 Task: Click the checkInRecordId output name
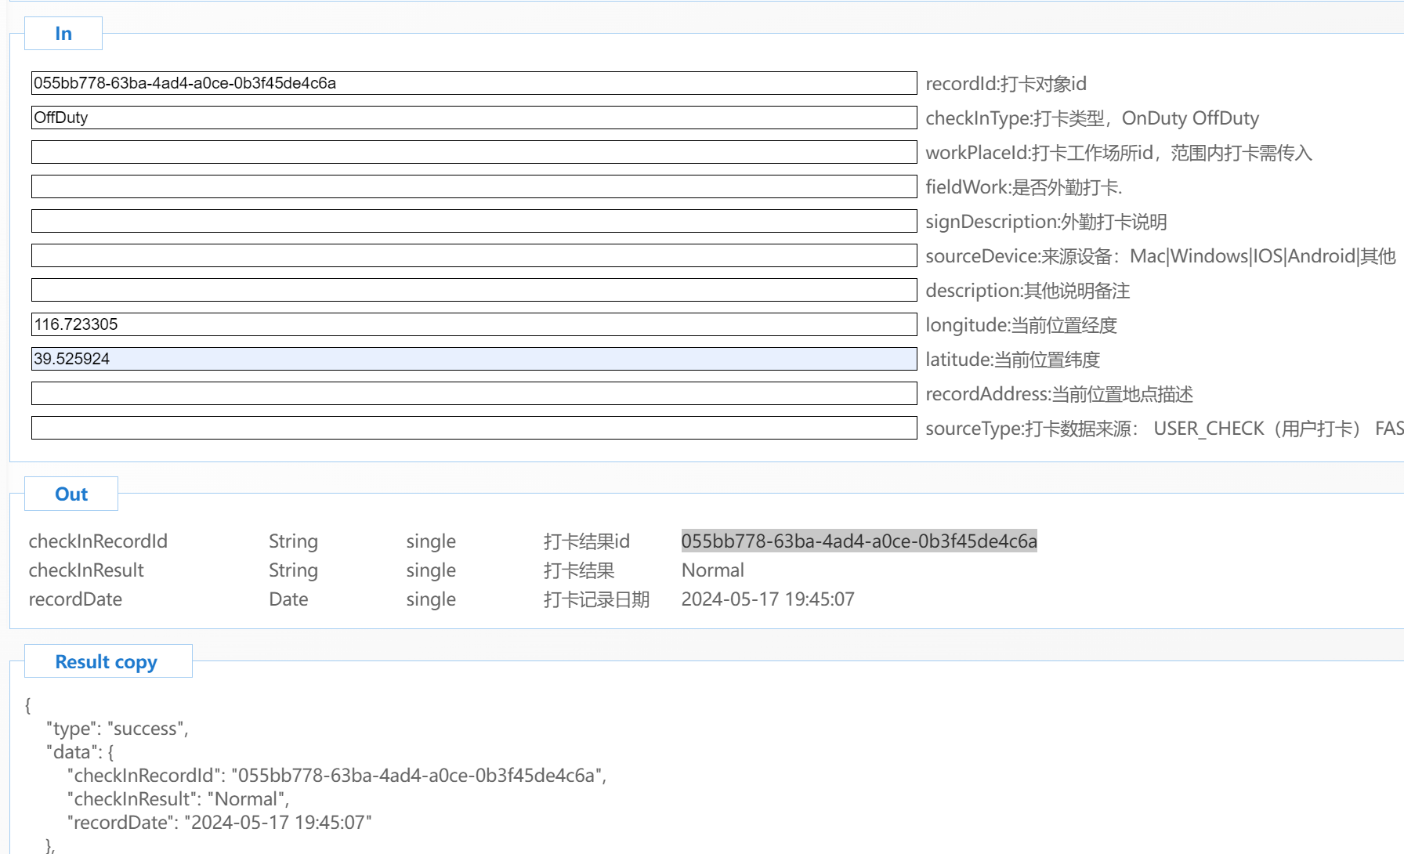click(98, 541)
